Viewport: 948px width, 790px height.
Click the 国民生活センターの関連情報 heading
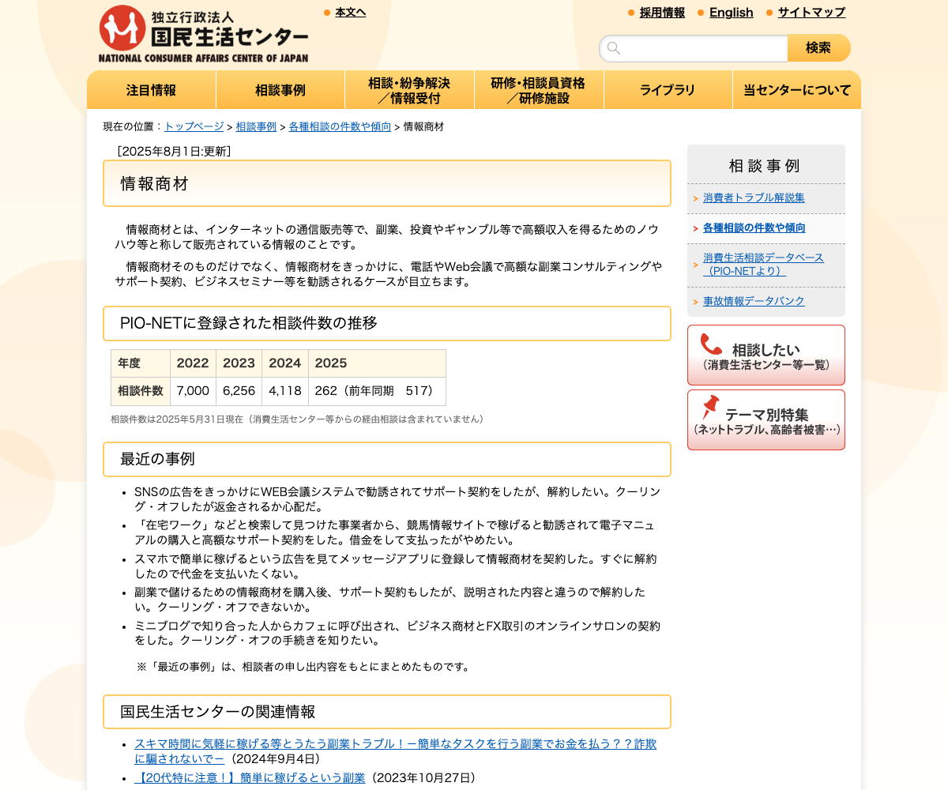click(387, 712)
